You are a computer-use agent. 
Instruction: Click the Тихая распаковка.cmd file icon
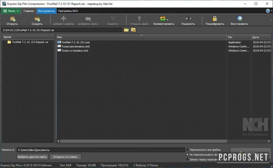tap(59, 46)
